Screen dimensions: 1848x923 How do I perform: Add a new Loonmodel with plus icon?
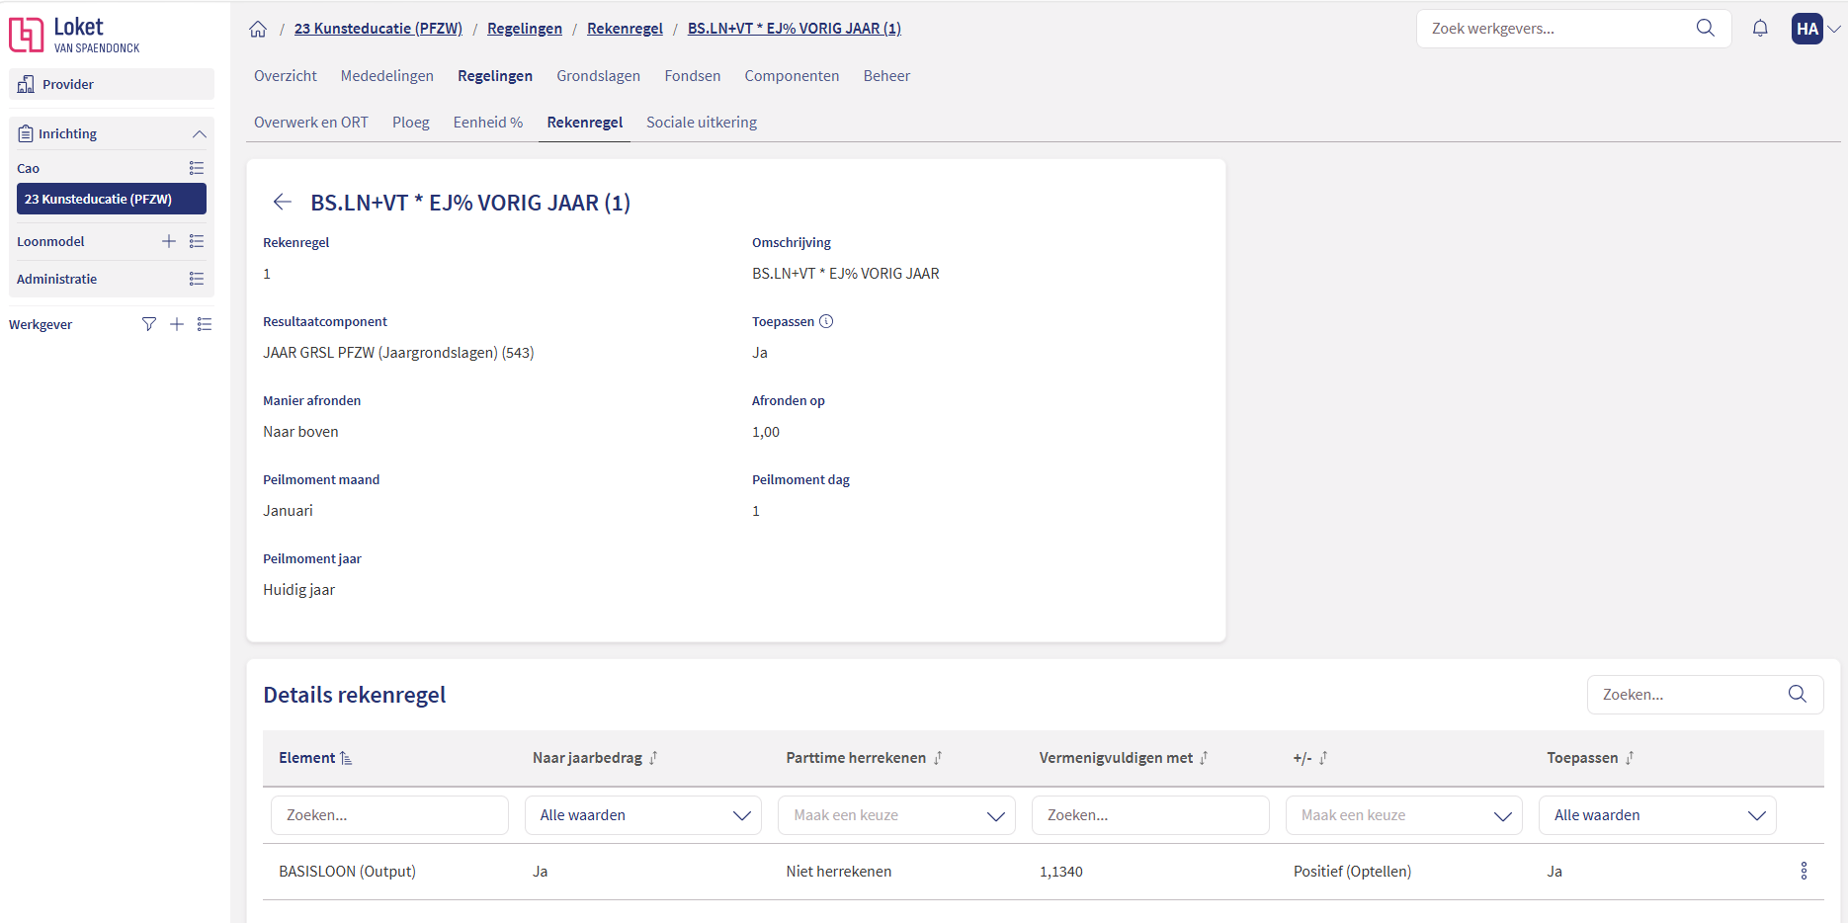pos(169,241)
